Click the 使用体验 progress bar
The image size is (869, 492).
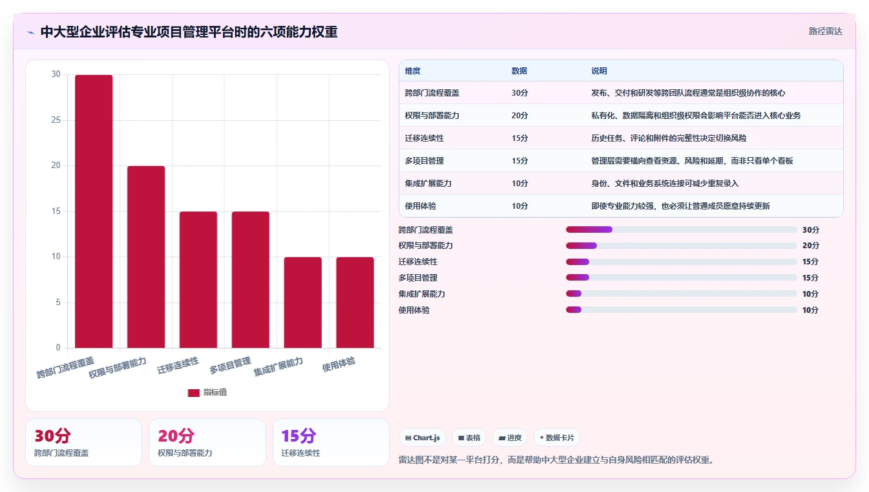click(682, 310)
